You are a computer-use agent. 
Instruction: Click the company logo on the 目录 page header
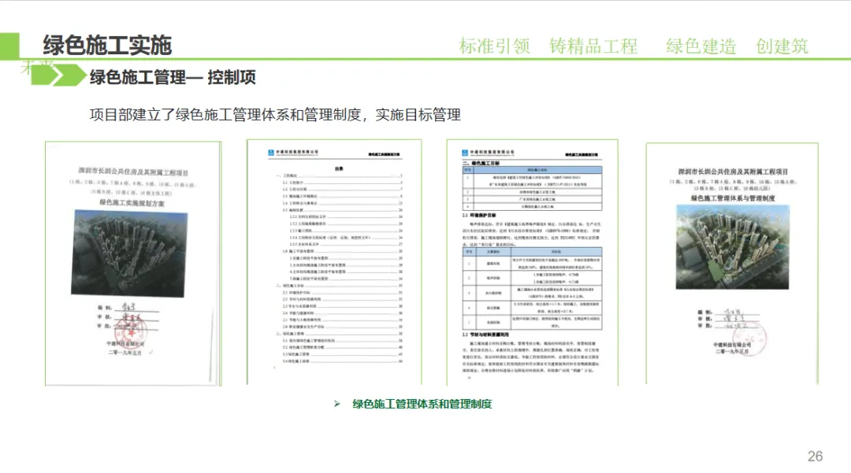pos(271,153)
